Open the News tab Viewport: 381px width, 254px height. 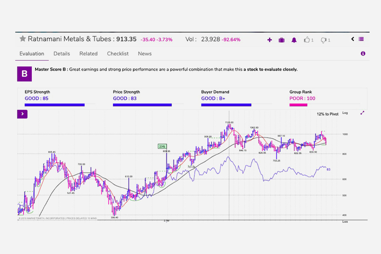[145, 54]
